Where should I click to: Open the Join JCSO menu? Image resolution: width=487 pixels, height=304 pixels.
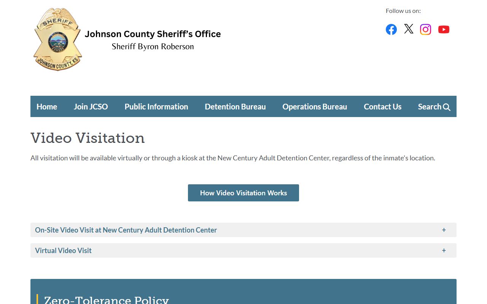click(x=91, y=106)
